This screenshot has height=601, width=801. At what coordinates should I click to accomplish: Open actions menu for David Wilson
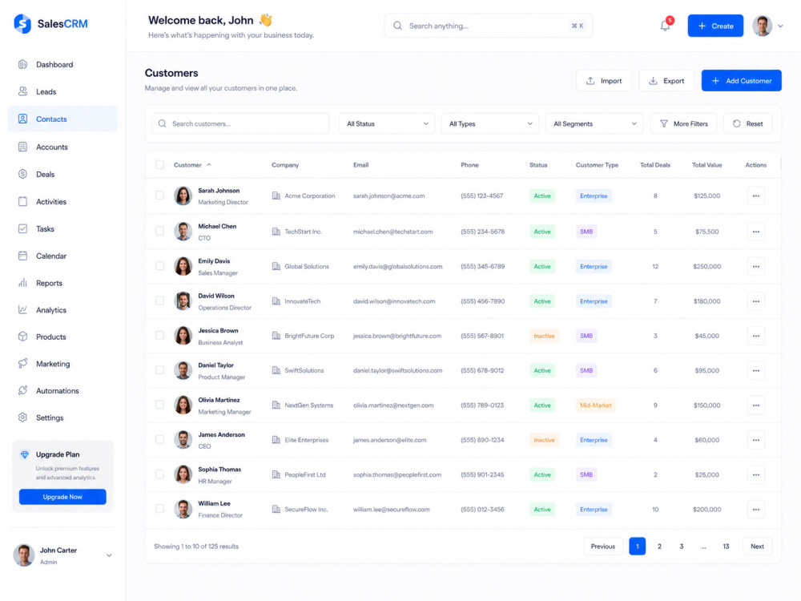point(755,301)
